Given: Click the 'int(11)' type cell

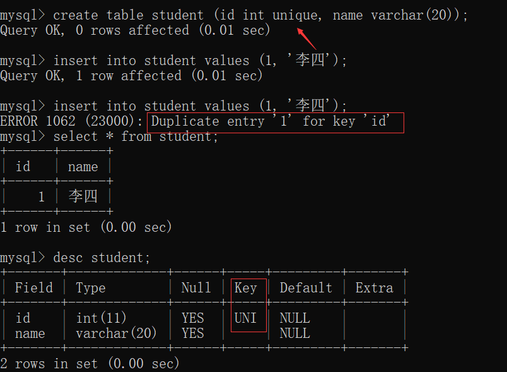Looking at the screenshot, I should 101,318.
